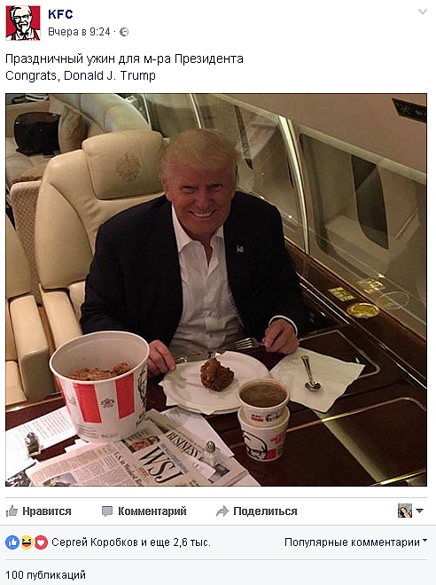Image resolution: width=436 pixels, height=585 pixels.
Task: Open Сергей Коробков profile link
Action: tap(95, 542)
